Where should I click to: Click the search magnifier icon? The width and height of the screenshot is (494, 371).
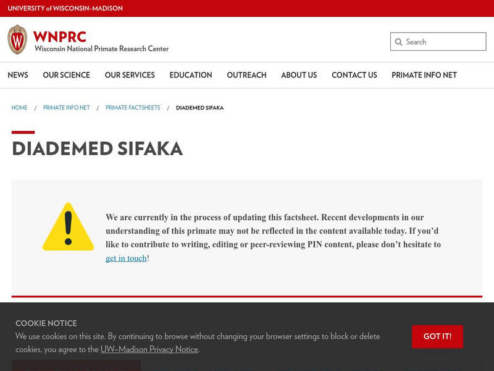pos(398,42)
